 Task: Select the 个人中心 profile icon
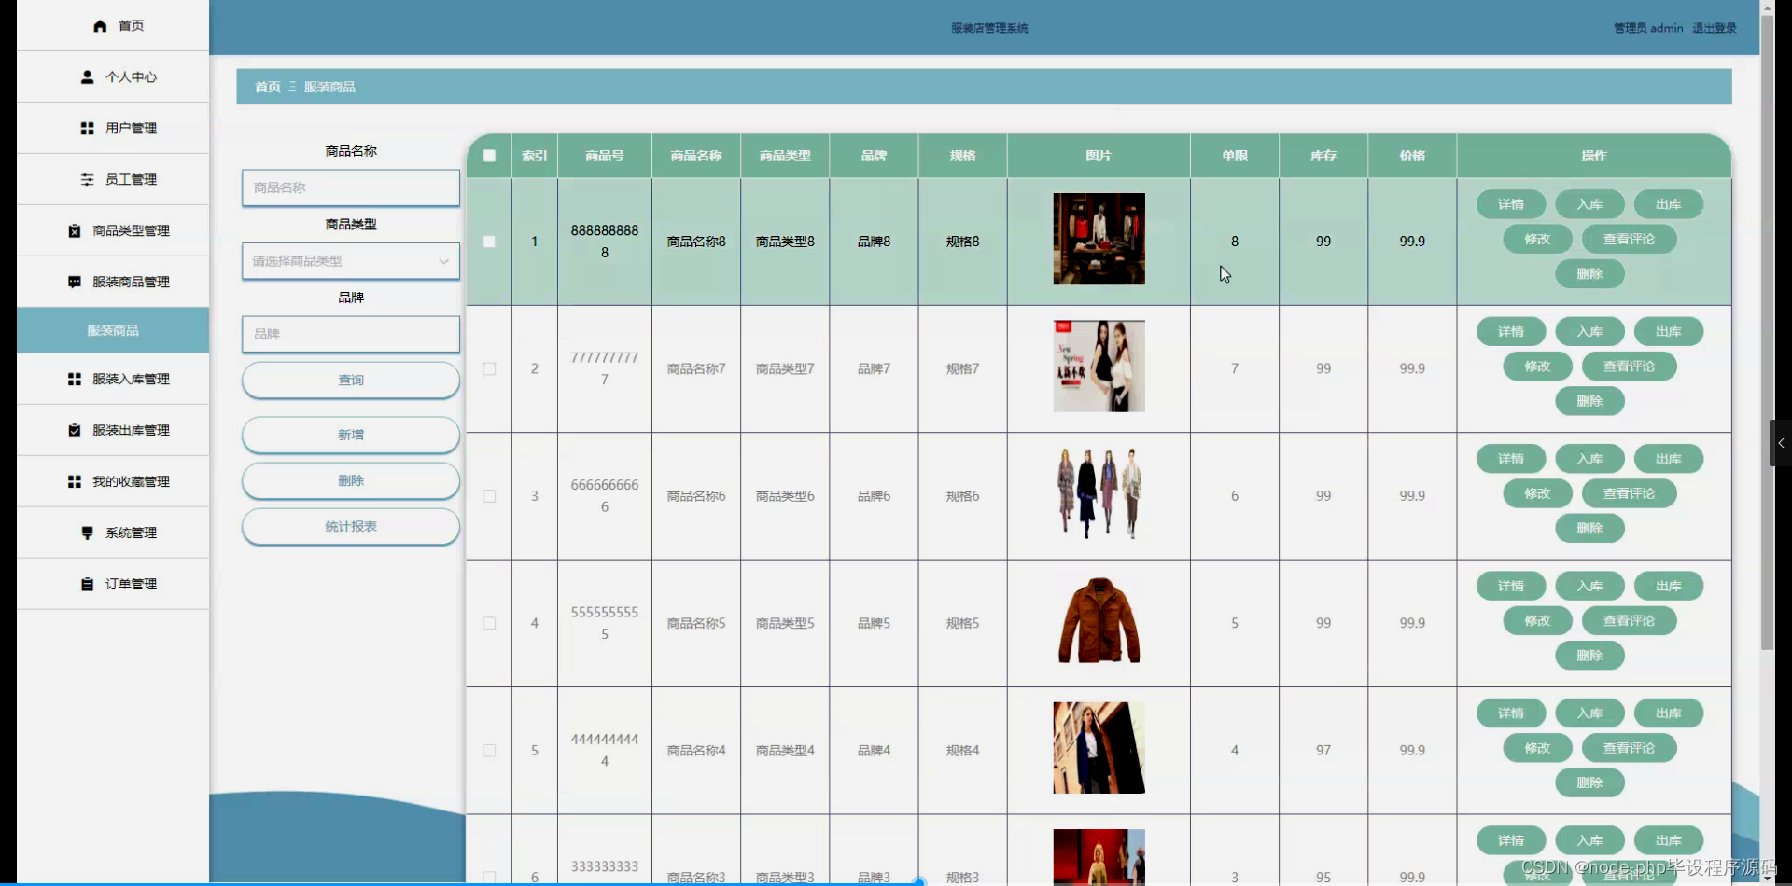89,76
